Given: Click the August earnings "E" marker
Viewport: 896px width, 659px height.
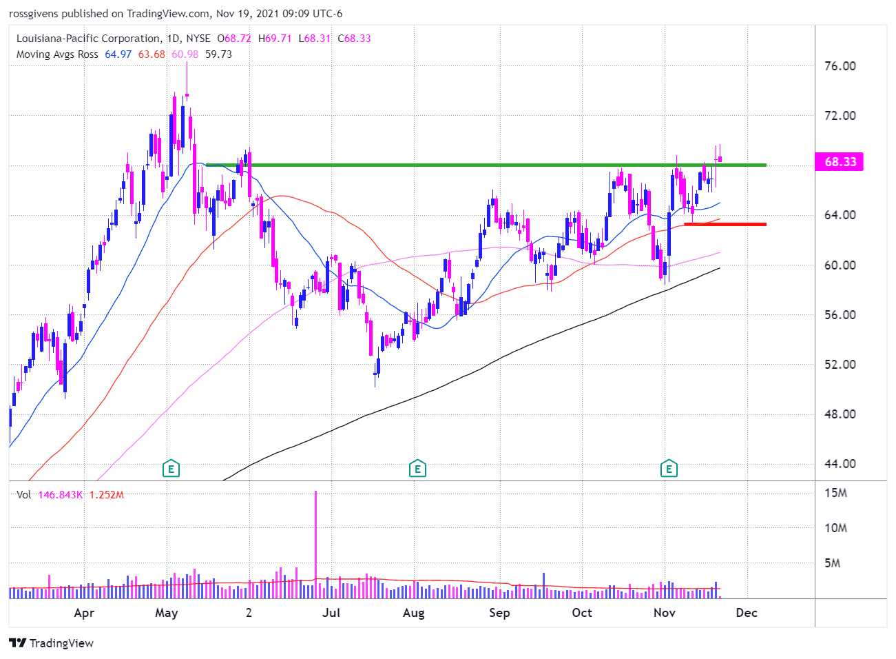Looking at the screenshot, I should tap(417, 468).
